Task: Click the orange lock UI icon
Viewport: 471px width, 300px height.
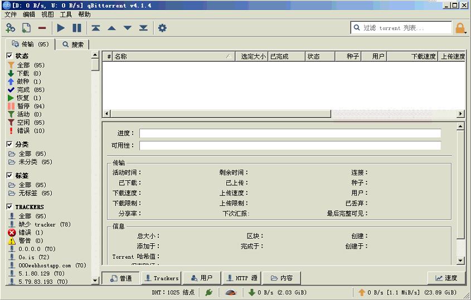Action: [x=460, y=28]
